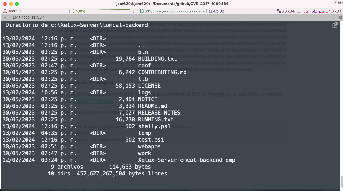Click the '452,627,267,584 bytes libres' text
The image size is (343, 191).
[x=122, y=174]
